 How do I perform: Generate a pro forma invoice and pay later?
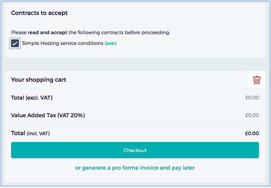coord(135,168)
